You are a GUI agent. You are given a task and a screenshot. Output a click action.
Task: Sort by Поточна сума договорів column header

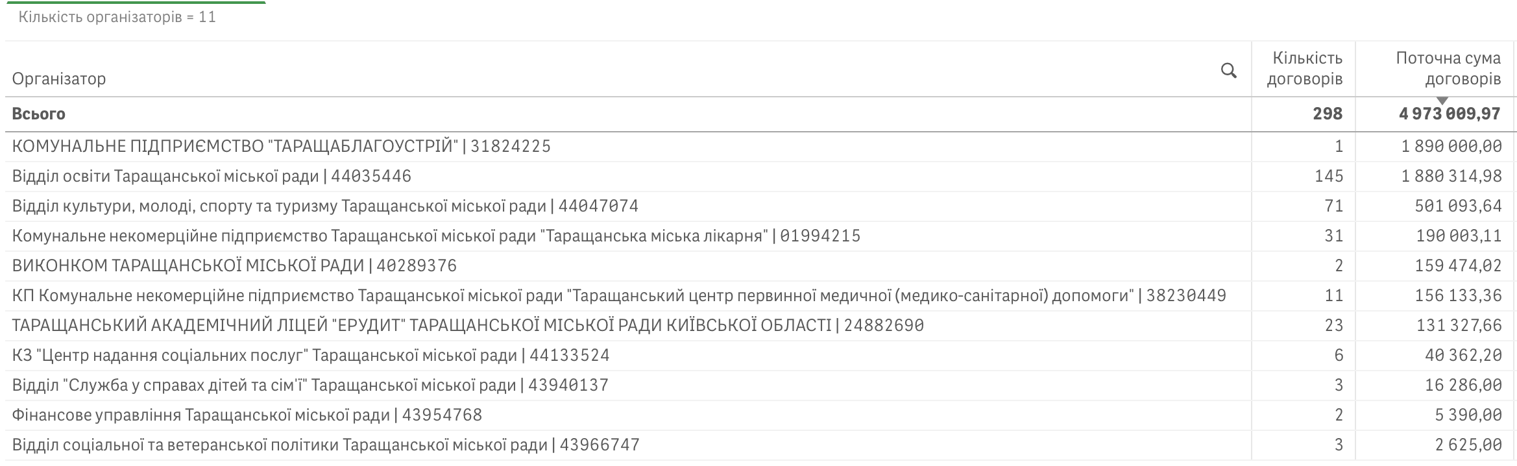coord(1448,69)
